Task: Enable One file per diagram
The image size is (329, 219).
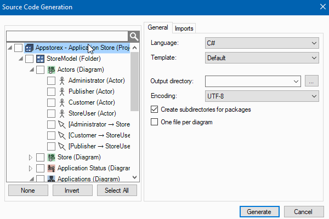Action: [x=154, y=122]
